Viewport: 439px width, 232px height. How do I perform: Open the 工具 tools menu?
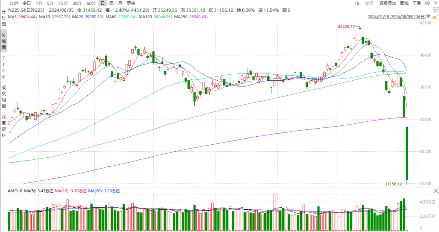417,3
